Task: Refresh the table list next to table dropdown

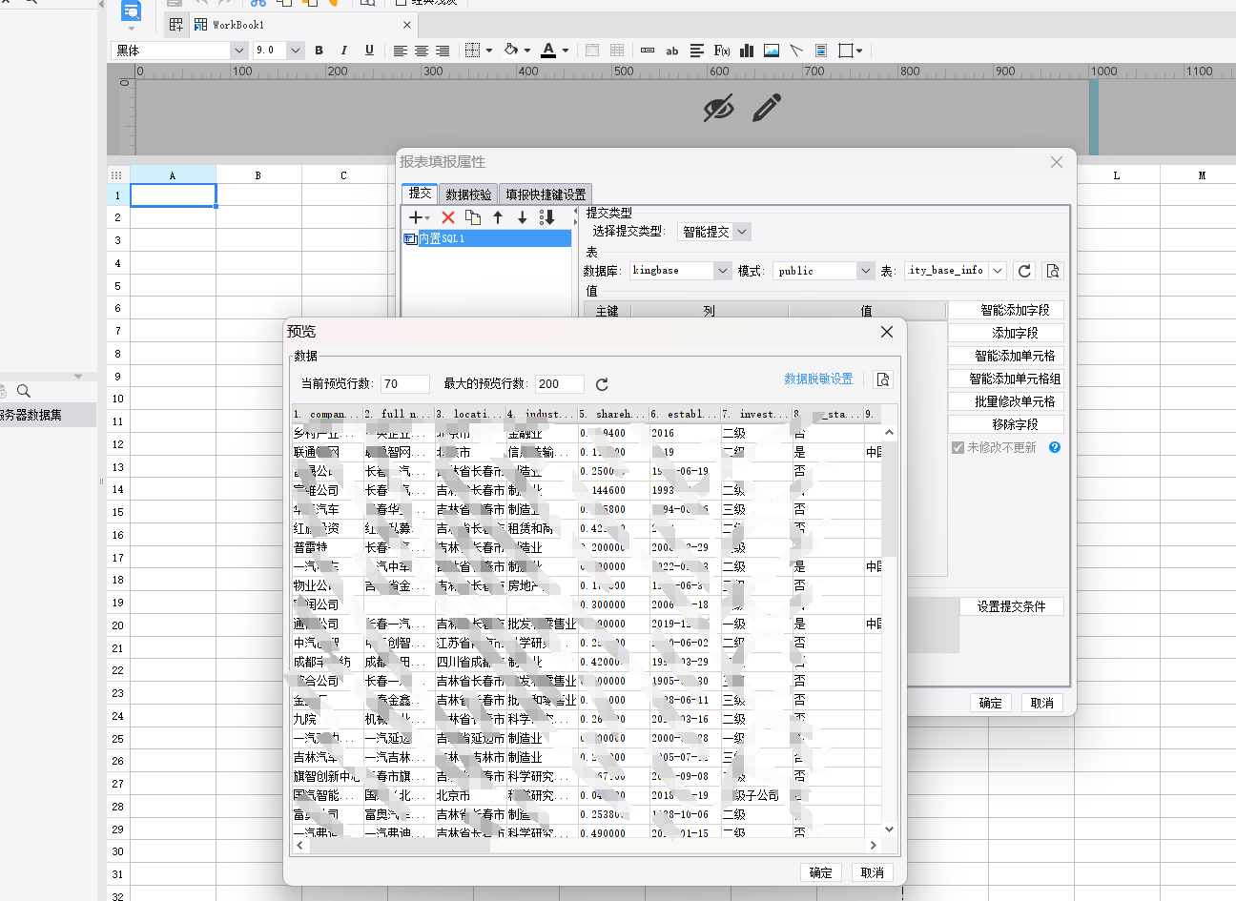Action: click(1024, 271)
